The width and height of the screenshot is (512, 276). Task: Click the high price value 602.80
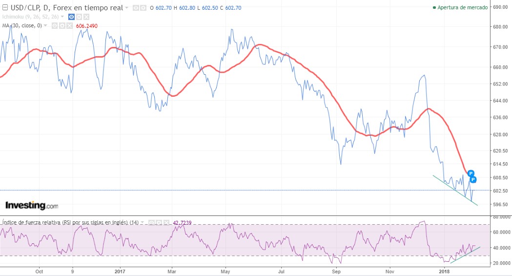coord(187,8)
